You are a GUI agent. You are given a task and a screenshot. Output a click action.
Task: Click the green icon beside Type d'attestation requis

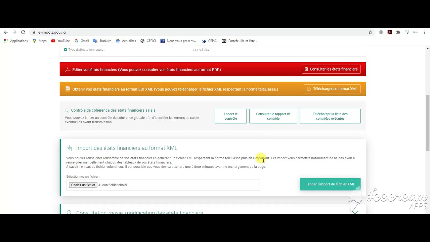pyautogui.click(x=66, y=49)
